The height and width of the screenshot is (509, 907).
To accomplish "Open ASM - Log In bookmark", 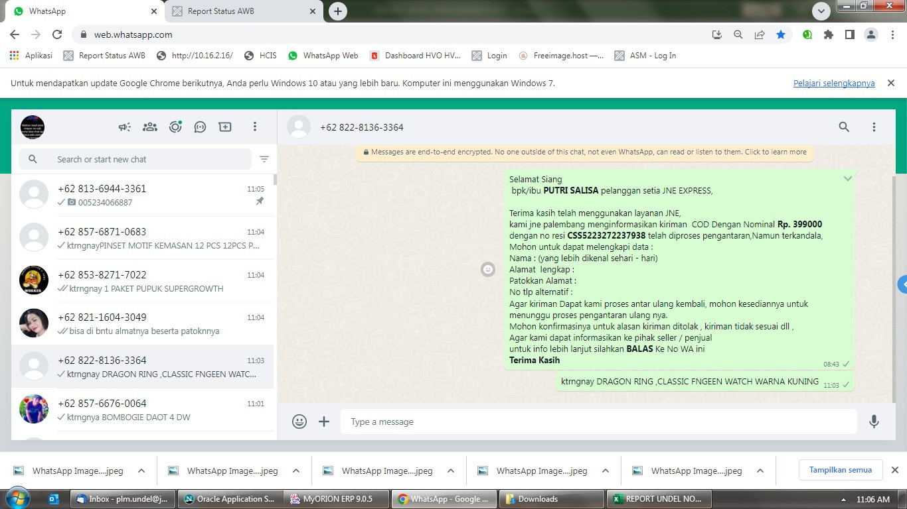I will coord(645,56).
